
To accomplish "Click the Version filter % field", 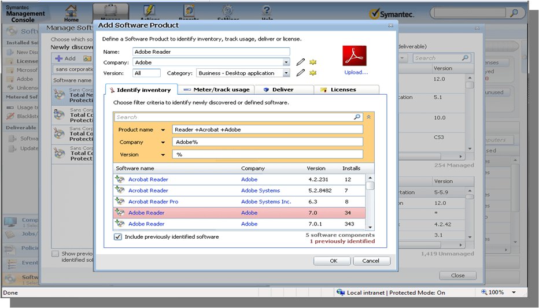I will [267, 154].
